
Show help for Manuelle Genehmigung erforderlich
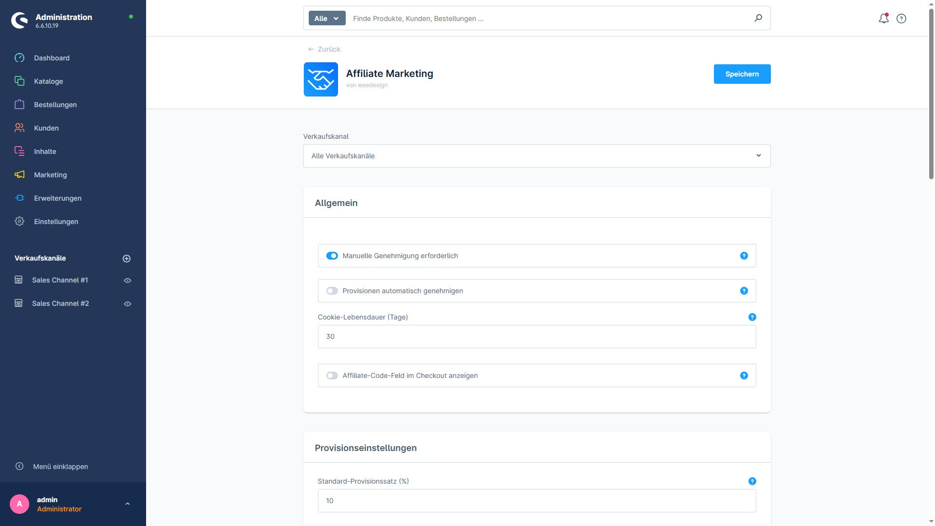pos(744,256)
